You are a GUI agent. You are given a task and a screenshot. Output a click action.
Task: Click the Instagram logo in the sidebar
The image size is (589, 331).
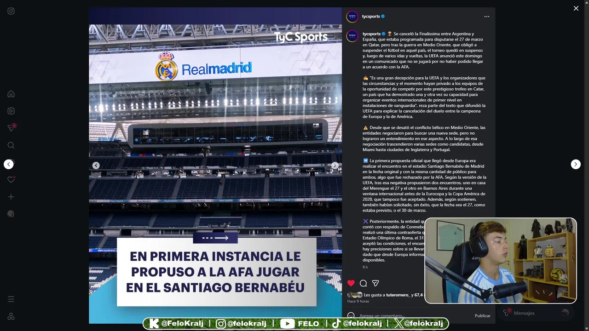11,11
